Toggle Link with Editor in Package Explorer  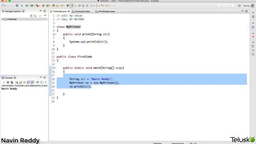click(35, 16)
